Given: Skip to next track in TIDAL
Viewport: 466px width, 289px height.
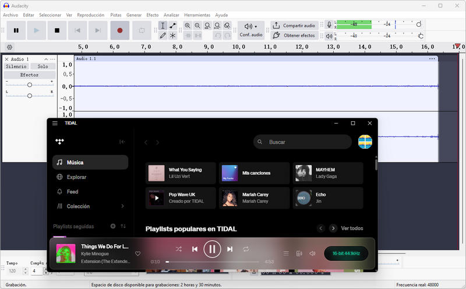Looking at the screenshot, I should click(230, 249).
